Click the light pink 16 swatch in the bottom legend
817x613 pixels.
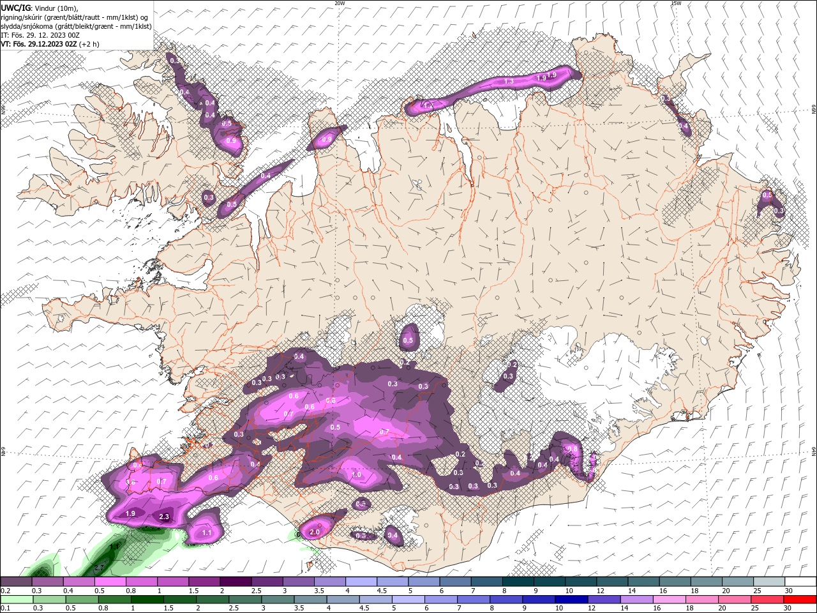[x=670, y=600]
